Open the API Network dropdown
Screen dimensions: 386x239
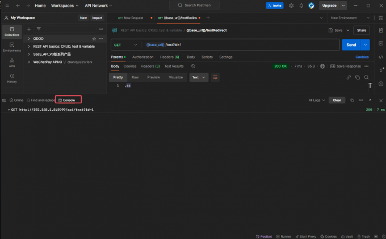tap(98, 6)
